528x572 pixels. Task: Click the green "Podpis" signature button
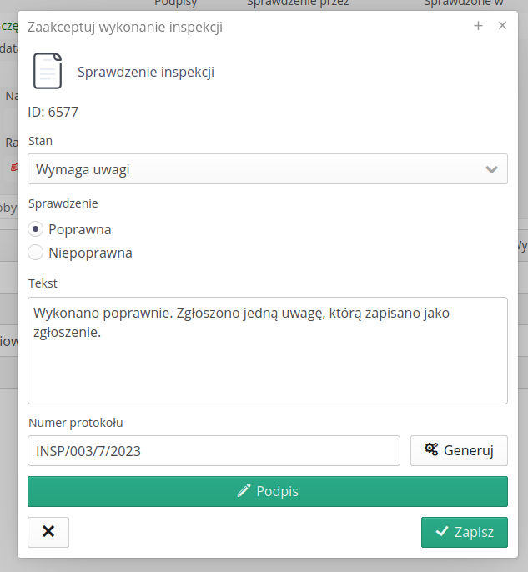[x=268, y=491]
